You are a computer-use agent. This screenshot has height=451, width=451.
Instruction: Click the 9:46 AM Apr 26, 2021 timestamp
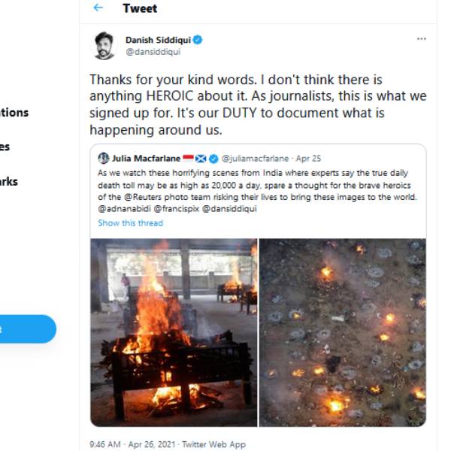[x=131, y=445]
